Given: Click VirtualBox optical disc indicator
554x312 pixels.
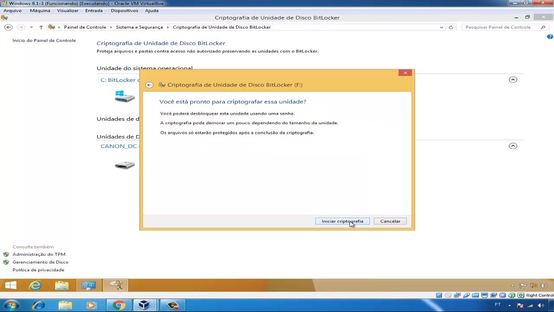Looking at the screenshot, I should click(x=448, y=296).
